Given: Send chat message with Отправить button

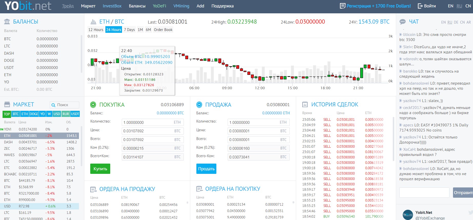Looking at the screenshot, I should coord(463,193).
